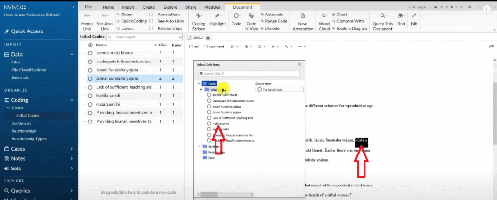Image resolution: width=497 pixels, height=200 pixels.
Task: Click Range Code in the ribbon
Action: pos(274,21)
